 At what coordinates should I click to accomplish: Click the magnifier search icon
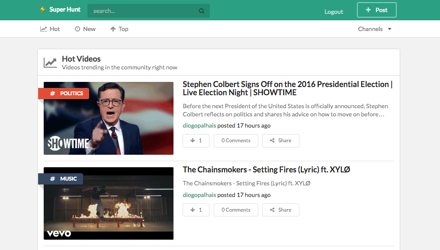click(202, 11)
